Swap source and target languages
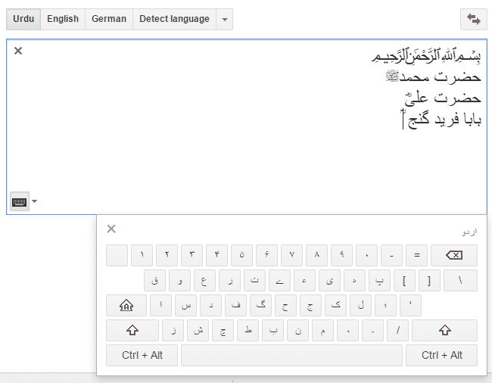The height and width of the screenshot is (383, 492). tap(474, 19)
